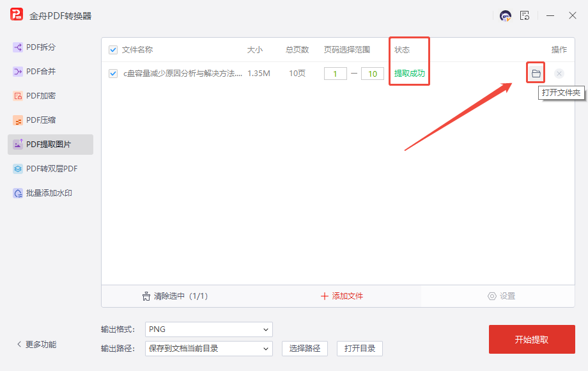Open the output folder icon in file row
This screenshot has height=371, width=588.
[x=536, y=74]
